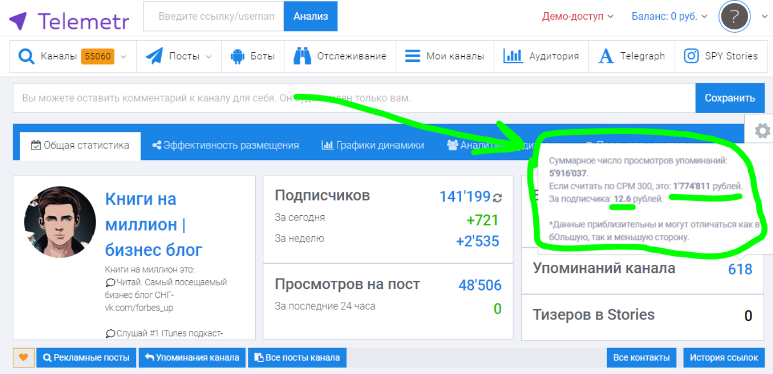Screen dimensions: 773x374
Task: Click the Telemetr paper plane logo
Action: (x=18, y=21)
